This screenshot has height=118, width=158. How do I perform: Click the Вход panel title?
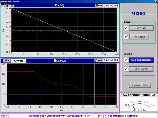pyautogui.click(x=59, y=5)
